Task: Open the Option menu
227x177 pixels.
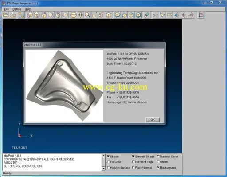Action: coord(17,9)
